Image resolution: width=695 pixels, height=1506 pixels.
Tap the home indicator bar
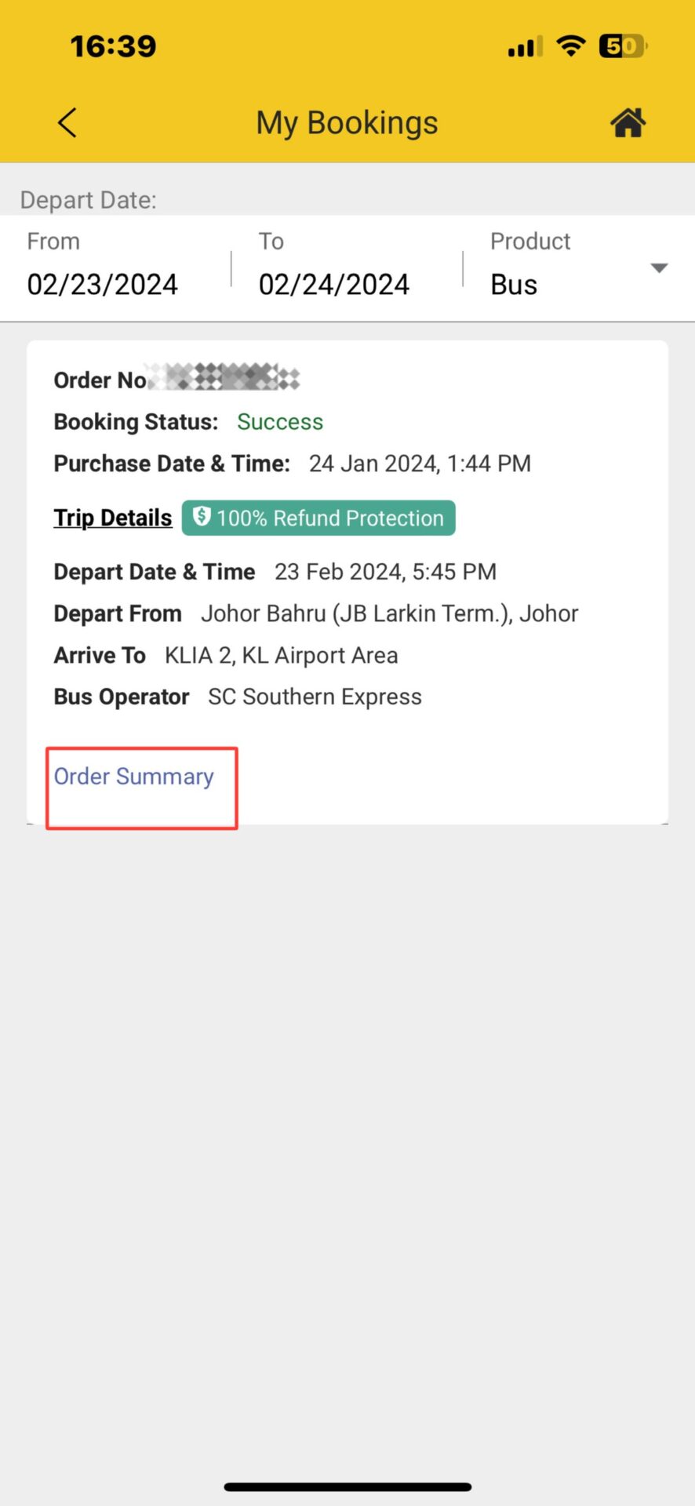(x=347, y=1486)
